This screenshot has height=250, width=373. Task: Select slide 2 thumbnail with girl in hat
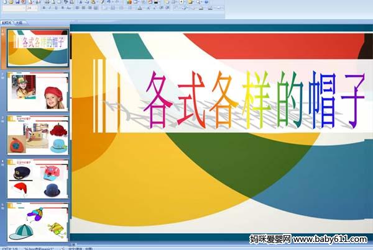tap(38, 92)
